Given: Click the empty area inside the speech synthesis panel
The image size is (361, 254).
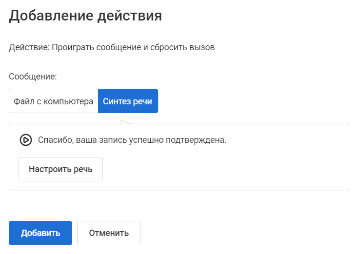Looking at the screenshot, I should coord(225,169).
